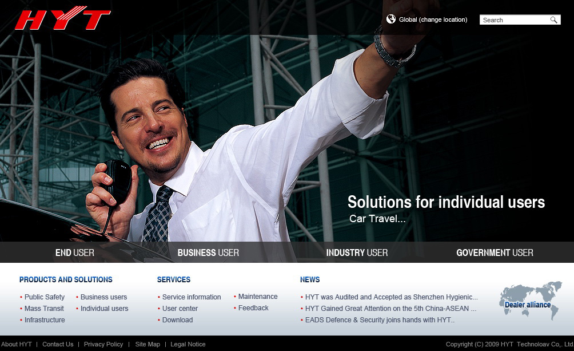The height and width of the screenshot is (351, 574).
Task: Open the Service information link
Action: click(192, 297)
